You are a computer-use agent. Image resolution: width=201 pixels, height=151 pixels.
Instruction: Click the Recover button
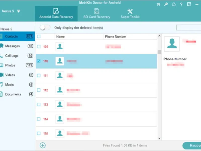[192, 145]
